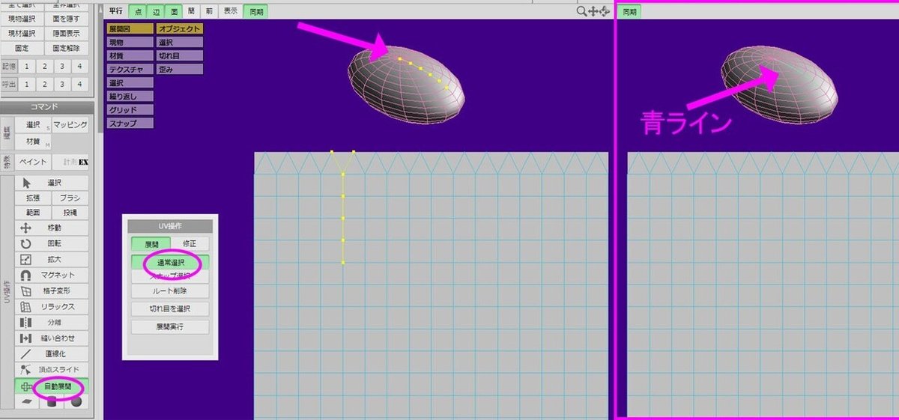The width and height of the screenshot is (899, 420).
Task: Toggle 点 (vertex) display mode
Action: (x=137, y=11)
